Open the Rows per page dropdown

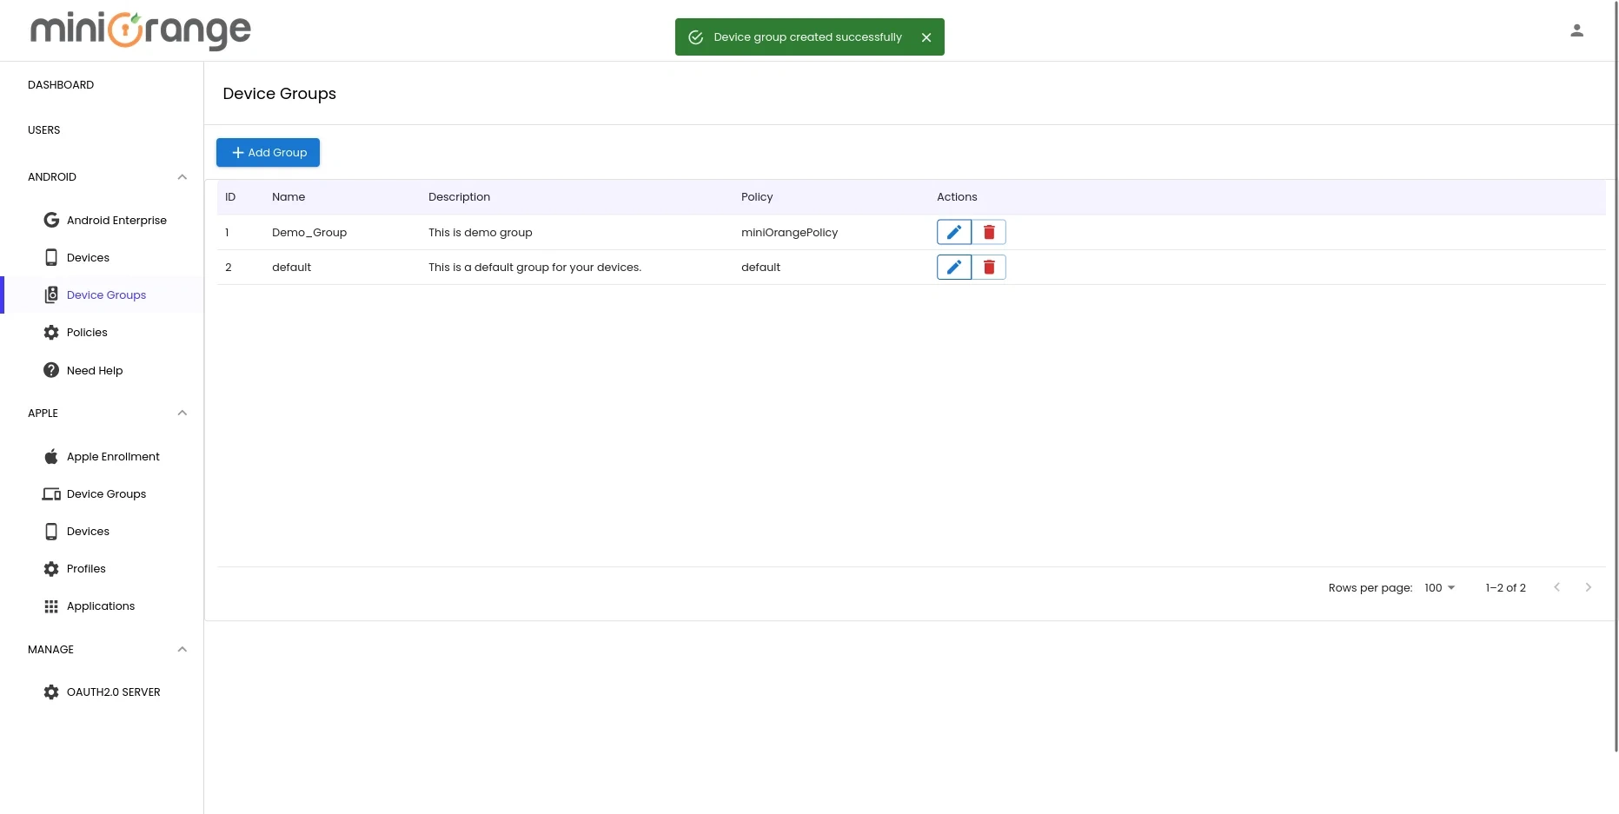[1438, 587]
